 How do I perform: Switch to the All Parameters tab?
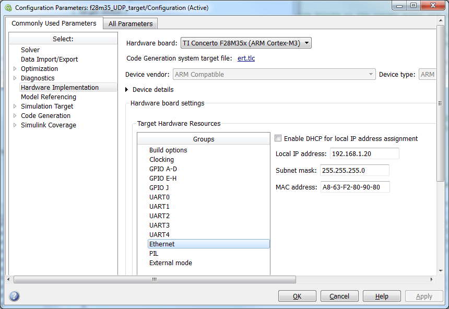point(131,24)
